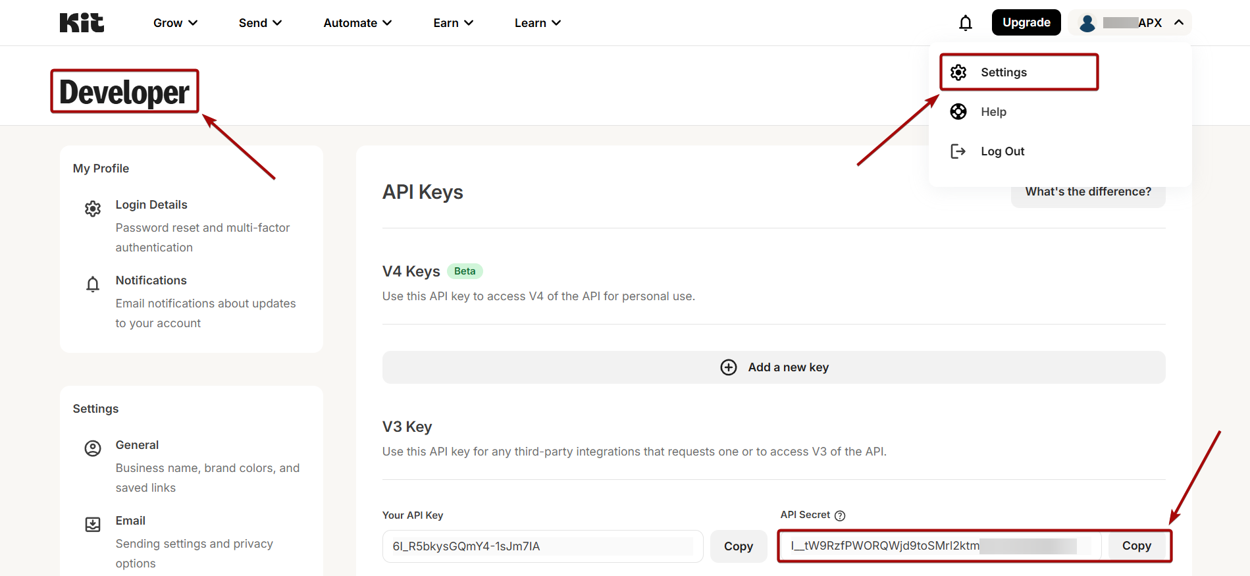The height and width of the screenshot is (576, 1250).
Task: Select Log Out from account menu
Action: [x=1003, y=151]
